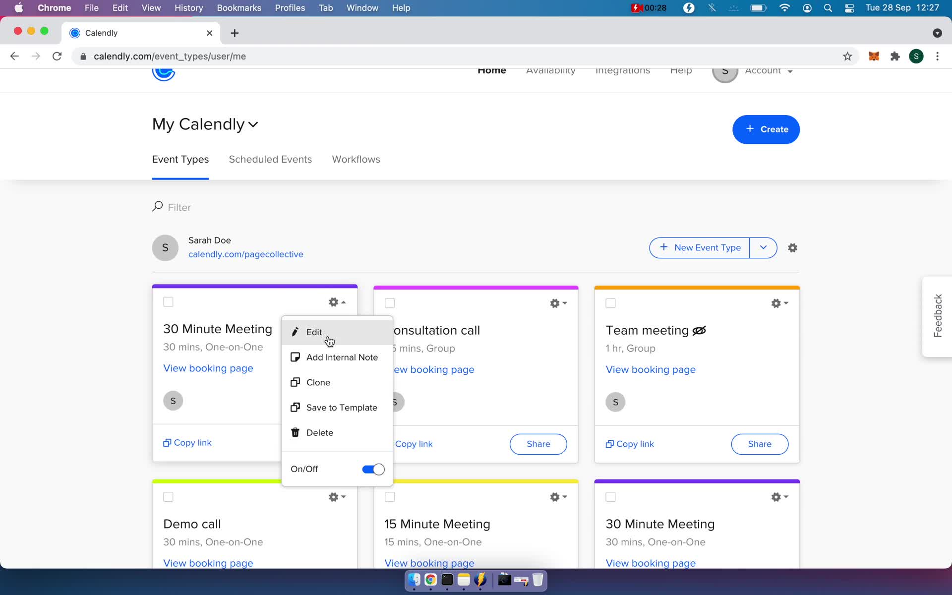
Task: Click New Event Type button
Action: tap(700, 247)
